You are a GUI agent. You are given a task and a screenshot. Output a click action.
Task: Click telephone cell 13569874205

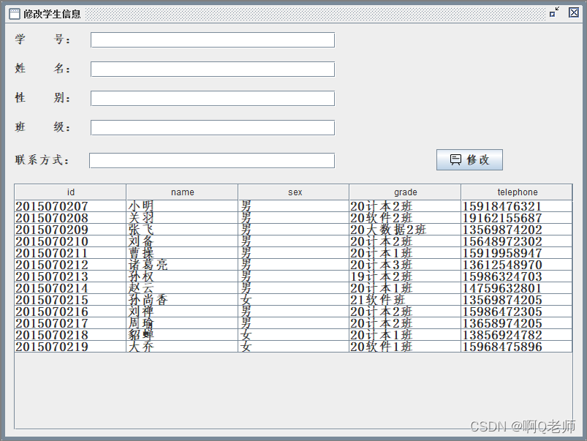pyautogui.click(x=517, y=300)
